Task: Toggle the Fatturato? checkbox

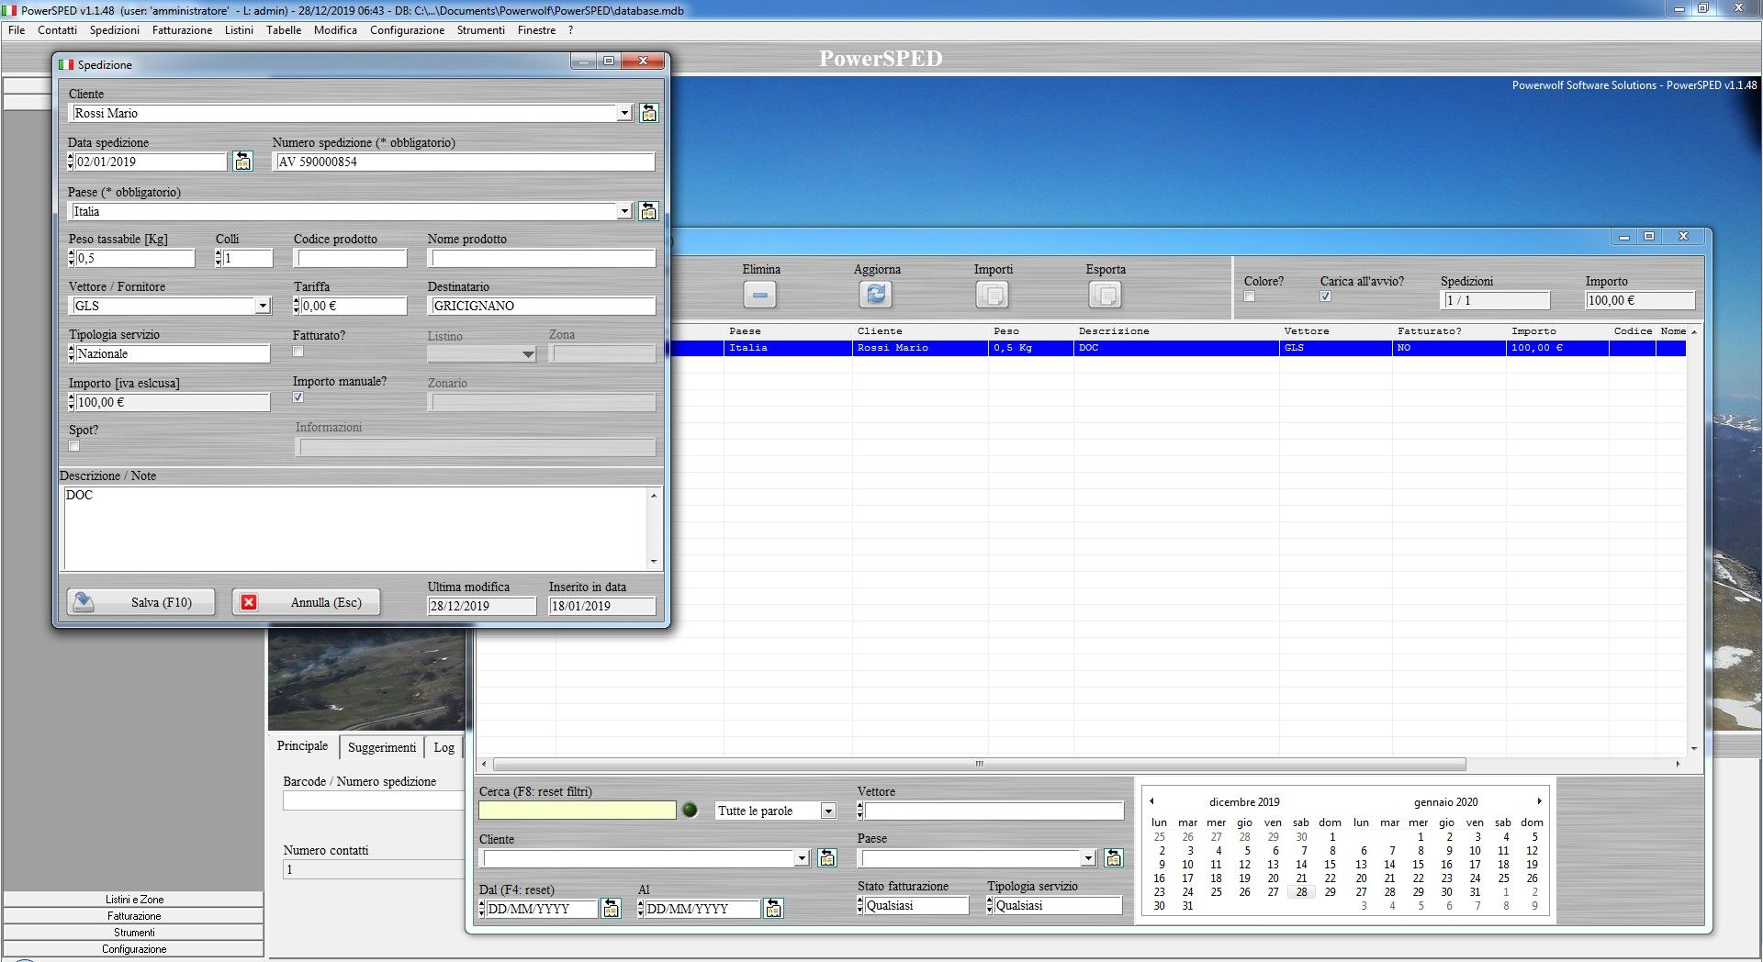Action: coord(298,352)
